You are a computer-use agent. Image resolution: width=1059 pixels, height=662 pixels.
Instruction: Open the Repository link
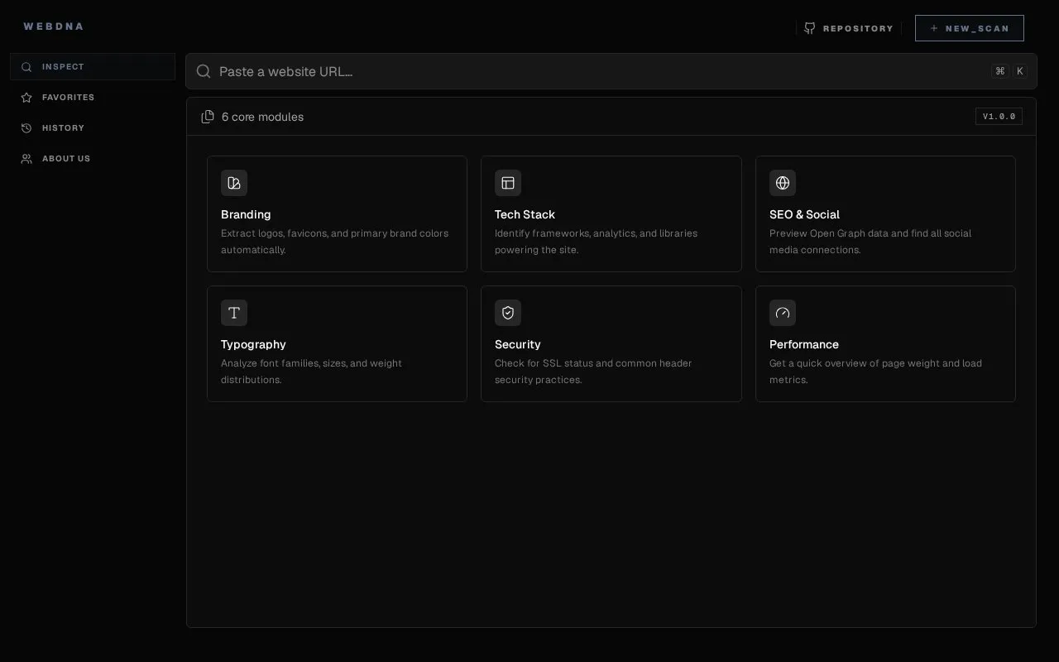coord(849,28)
